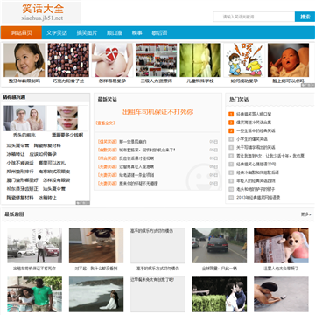Open the group photos collage thumbnail
The height and width of the screenshot is (315, 315).
[x=157, y=60]
